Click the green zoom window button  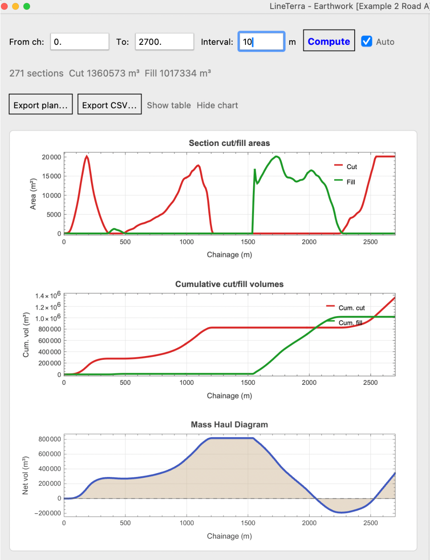click(27, 6)
